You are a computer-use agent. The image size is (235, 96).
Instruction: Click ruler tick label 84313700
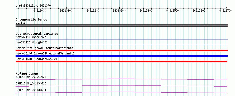[x=225, y=11]
